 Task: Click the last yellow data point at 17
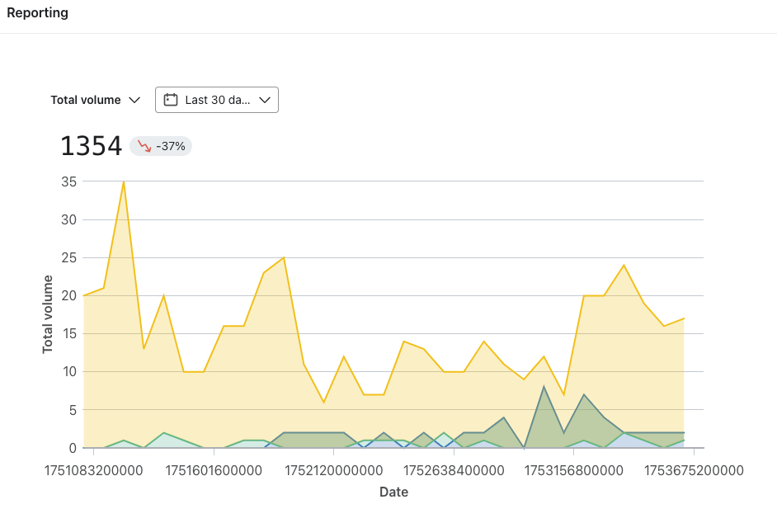(x=684, y=318)
